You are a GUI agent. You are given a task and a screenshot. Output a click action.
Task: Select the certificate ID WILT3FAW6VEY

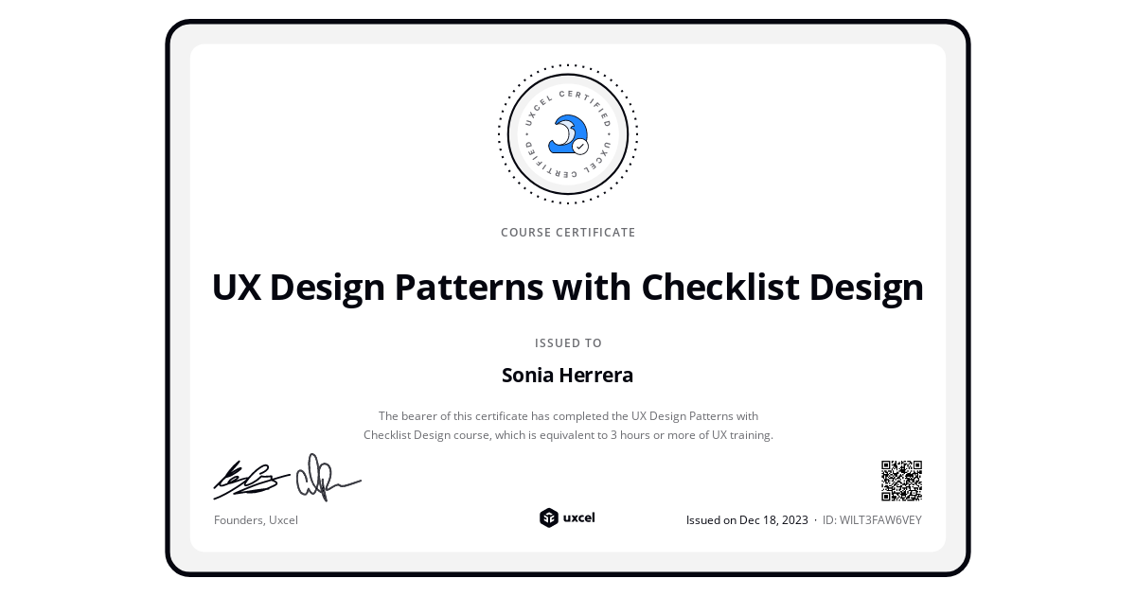coord(870,519)
